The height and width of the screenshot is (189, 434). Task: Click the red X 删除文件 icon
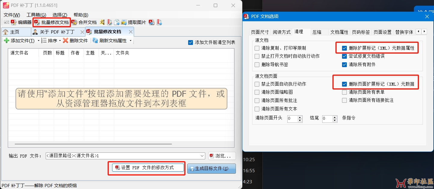[x=65, y=40]
